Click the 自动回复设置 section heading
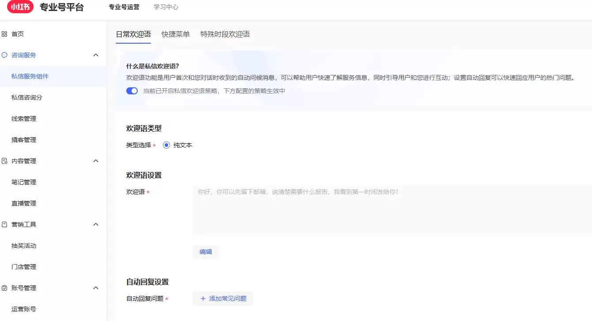This screenshot has width=592, height=321. [147, 282]
